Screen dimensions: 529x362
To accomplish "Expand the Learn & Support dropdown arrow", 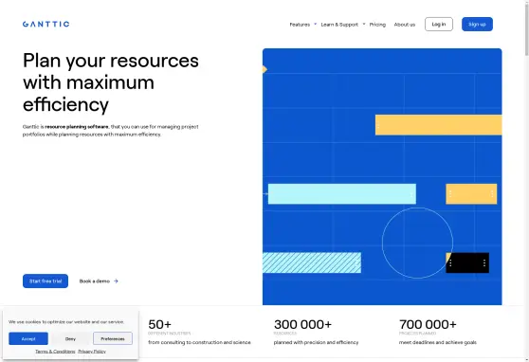I will pyautogui.click(x=364, y=24).
